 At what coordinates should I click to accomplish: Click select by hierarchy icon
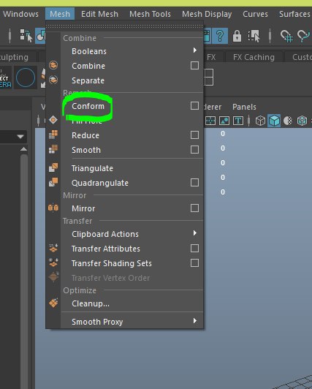pos(26,36)
